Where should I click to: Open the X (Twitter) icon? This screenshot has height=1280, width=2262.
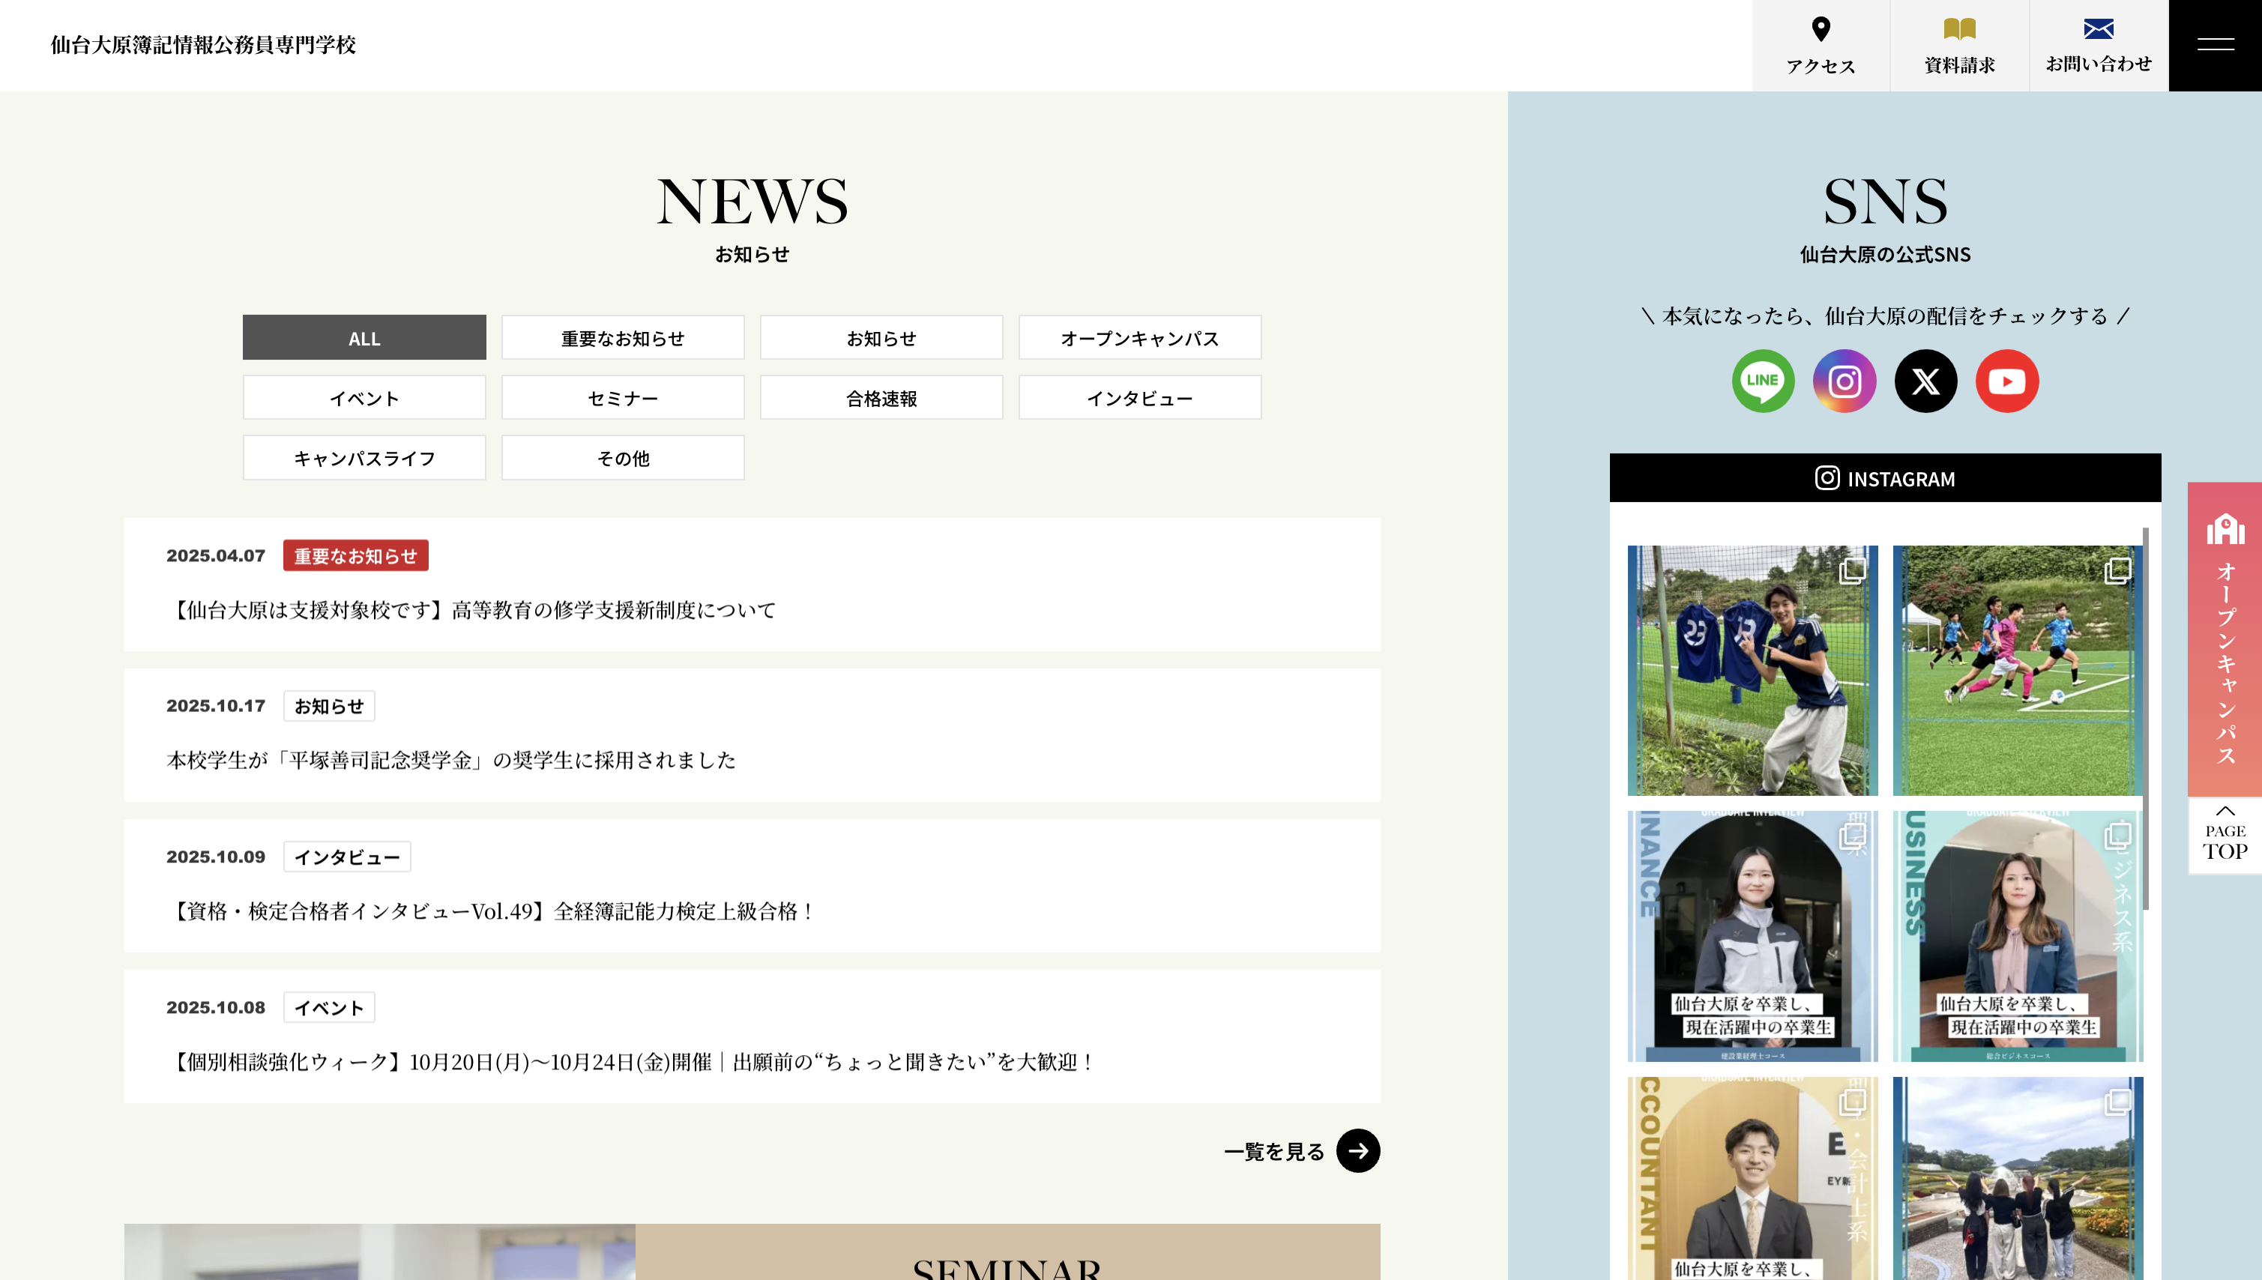pos(1925,381)
